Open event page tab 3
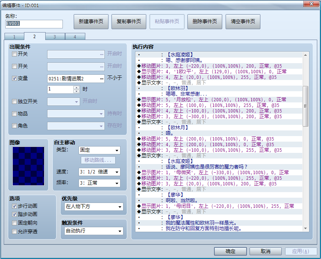321x259 pixels. point(55,37)
